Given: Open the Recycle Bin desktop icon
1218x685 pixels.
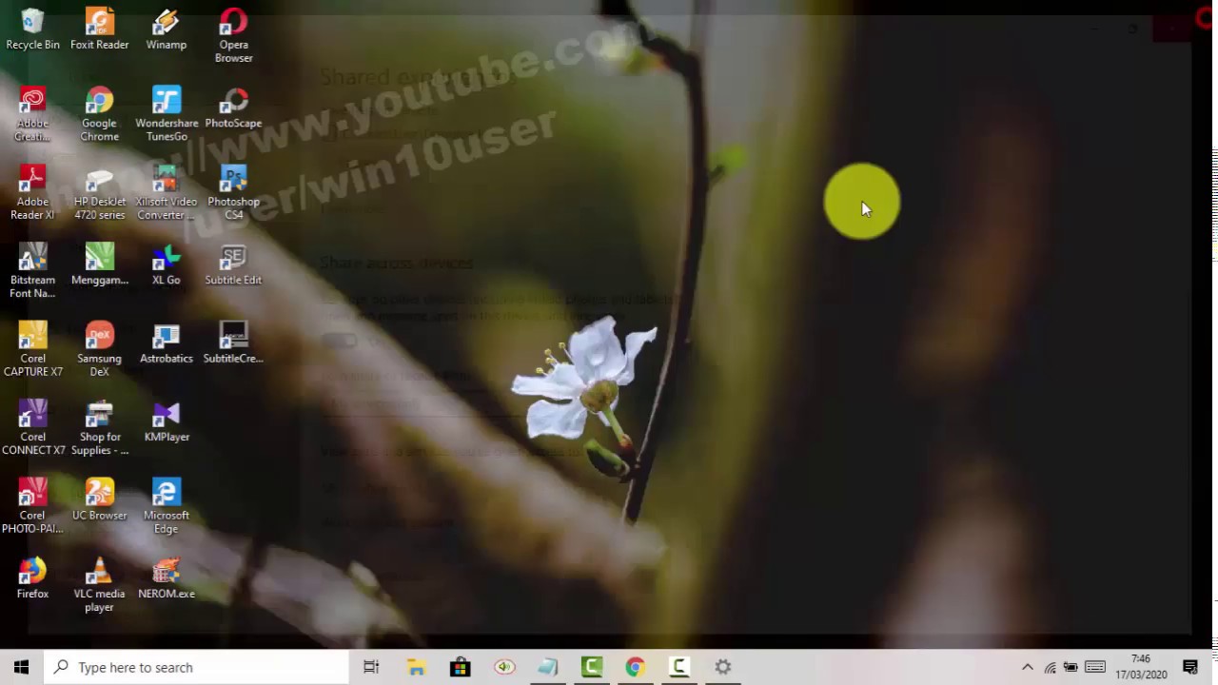Looking at the screenshot, I should pos(32,29).
